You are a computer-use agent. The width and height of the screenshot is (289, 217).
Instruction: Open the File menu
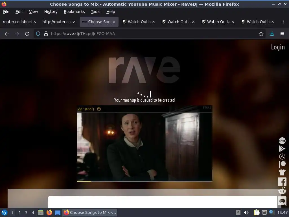point(6,12)
